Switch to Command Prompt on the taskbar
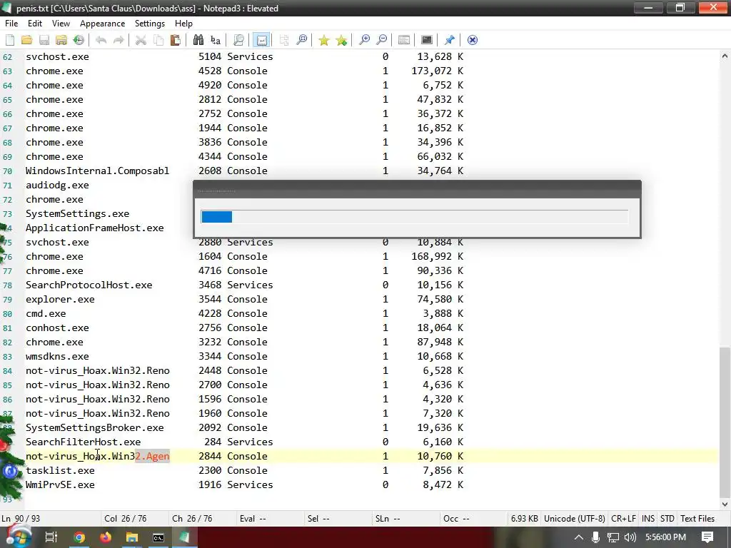This screenshot has width=731, height=548. [x=158, y=537]
